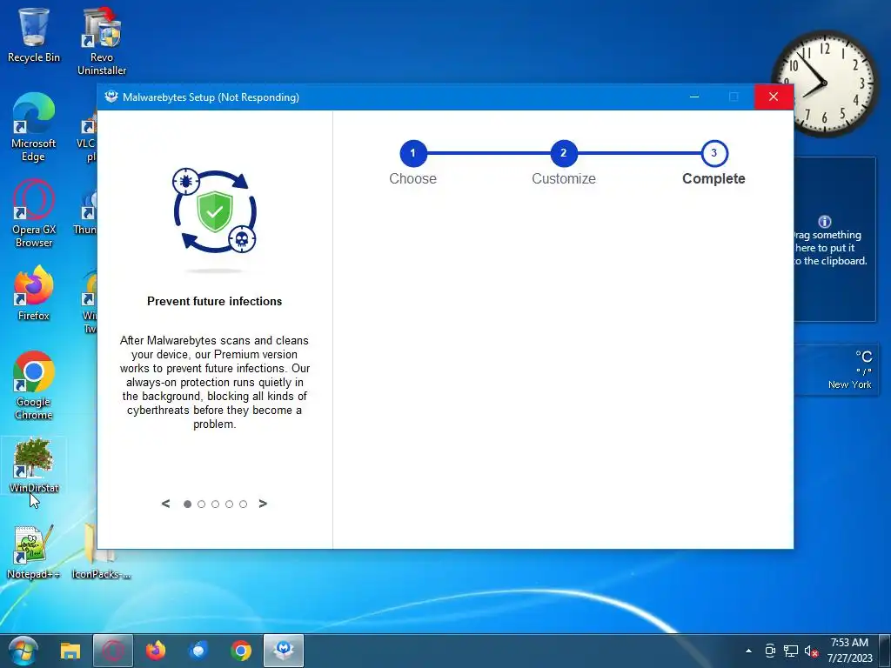Click the 'Choose' step label
Viewport: 891px width, 668px height.
(x=413, y=178)
